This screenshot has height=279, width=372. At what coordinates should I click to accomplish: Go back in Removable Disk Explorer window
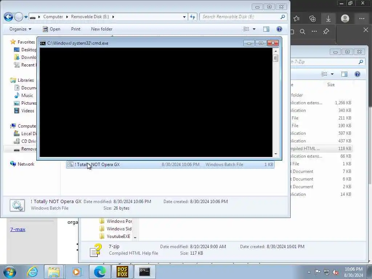click(x=8, y=17)
